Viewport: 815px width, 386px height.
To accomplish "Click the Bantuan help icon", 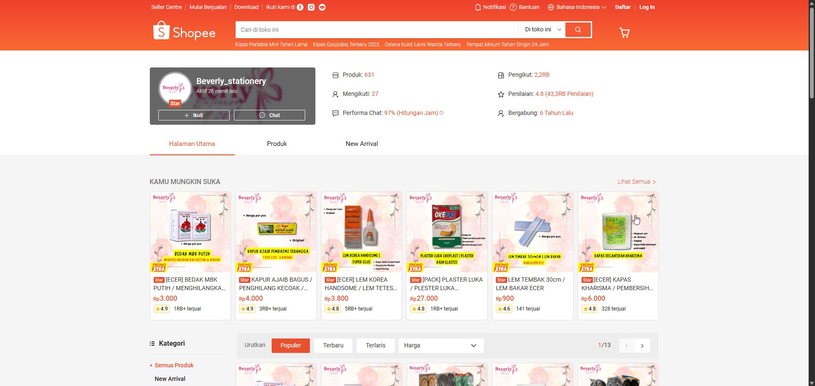I will (x=513, y=7).
